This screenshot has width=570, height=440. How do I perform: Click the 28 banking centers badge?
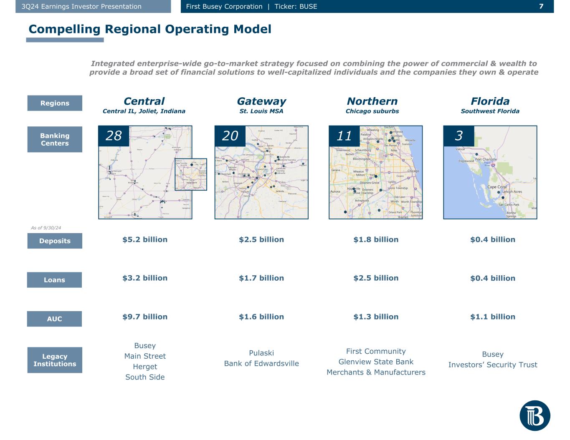pyautogui.click(x=114, y=136)
